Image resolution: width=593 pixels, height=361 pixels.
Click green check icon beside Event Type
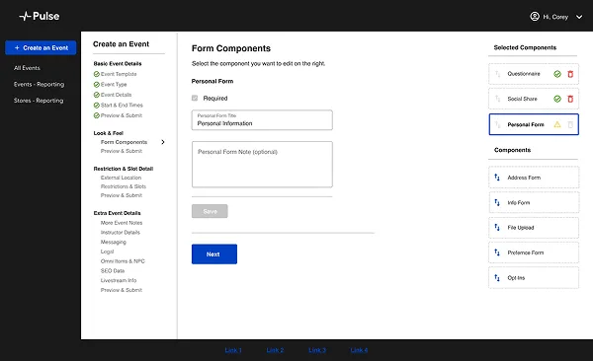coord(97,85)
